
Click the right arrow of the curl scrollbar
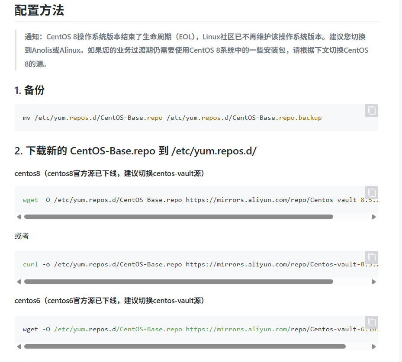(x=374, y=281)
